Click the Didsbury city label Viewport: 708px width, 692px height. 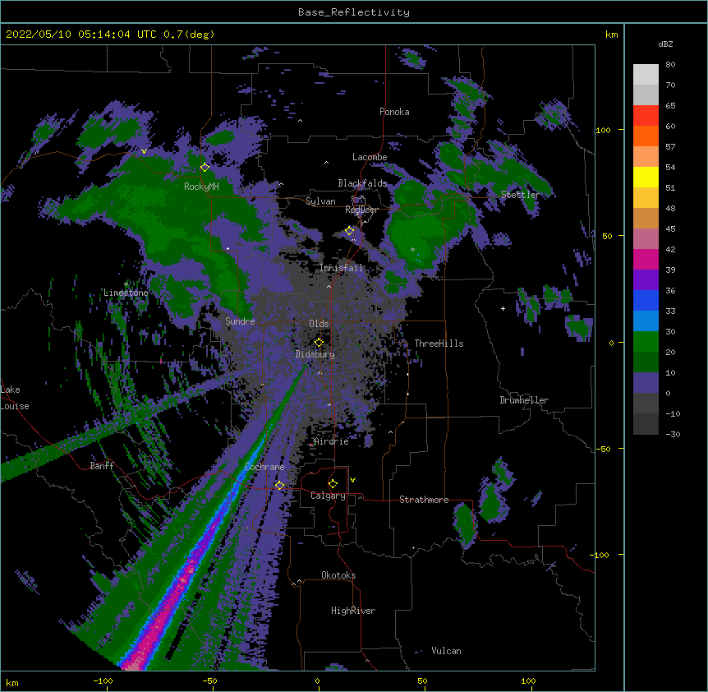315,354
